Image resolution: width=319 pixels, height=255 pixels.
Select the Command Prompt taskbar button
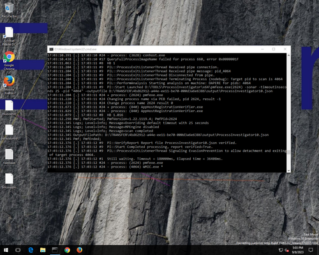[x=55, y=250]
